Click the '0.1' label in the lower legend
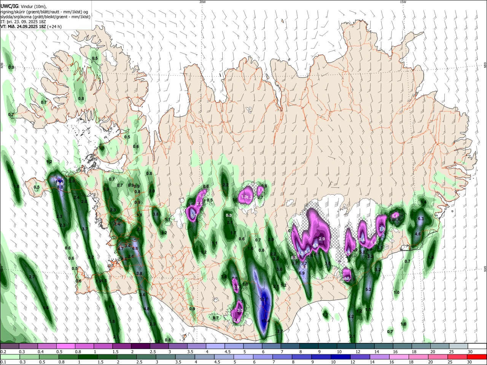This screenshot has width=487, height=365. [3, 362]
